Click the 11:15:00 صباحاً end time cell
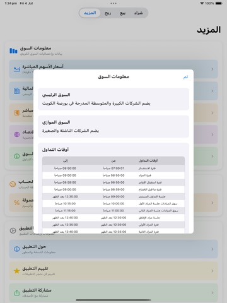Image resolution: width=227 pixels, height=303 pixels. click(x=65, y=211)
